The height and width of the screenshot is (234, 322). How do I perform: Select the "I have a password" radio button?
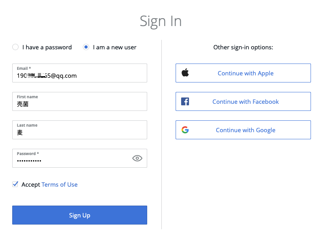coord(15,47)
